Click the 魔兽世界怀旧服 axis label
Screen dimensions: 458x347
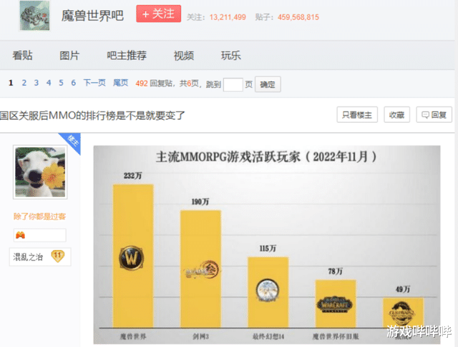[x=336, y=336]
